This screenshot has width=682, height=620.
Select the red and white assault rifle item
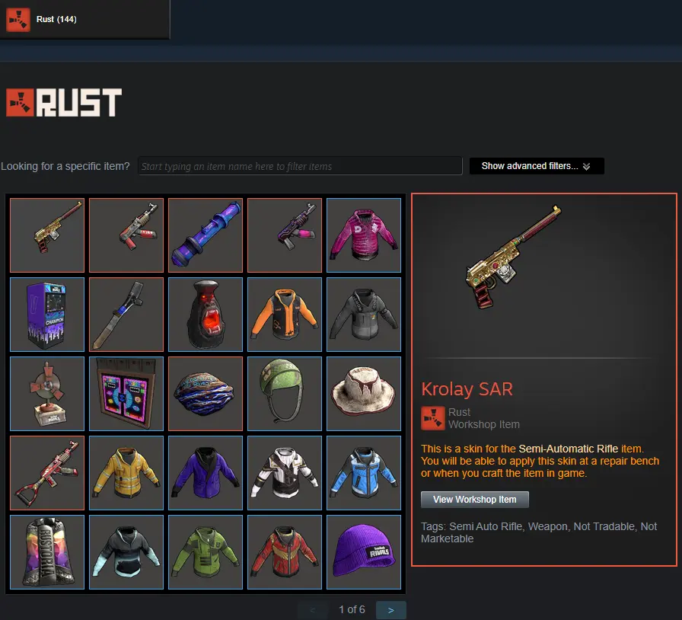point(47,473)
